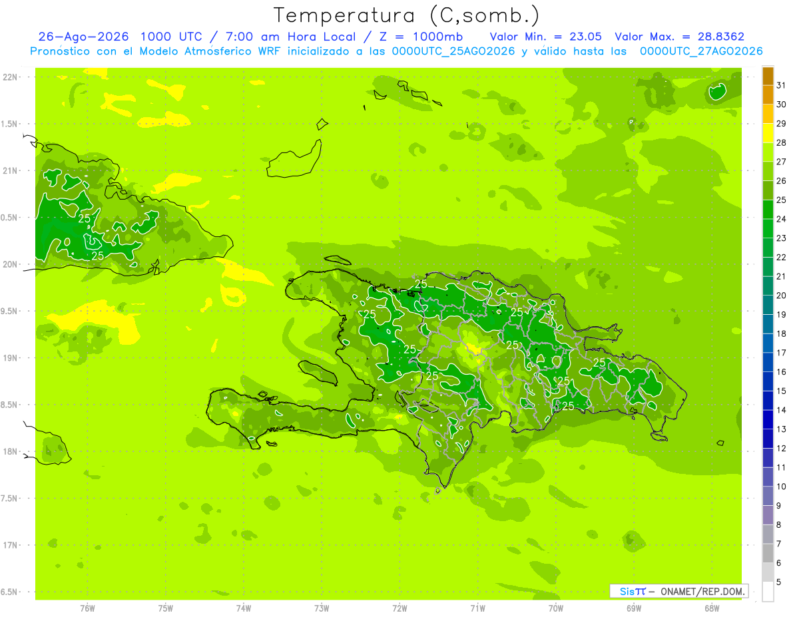Click the 'SisTT - ONAMET/REP.DOM.' label
The height and width of the screenshot is (617, 799).
(x=678, y=591)
